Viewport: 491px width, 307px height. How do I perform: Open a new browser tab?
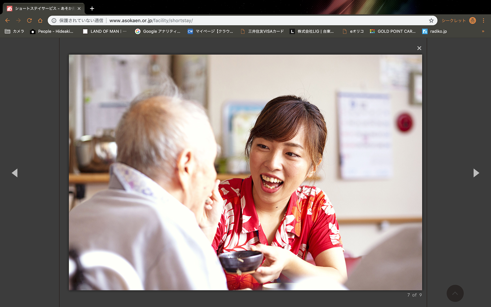tap(92, 8)
